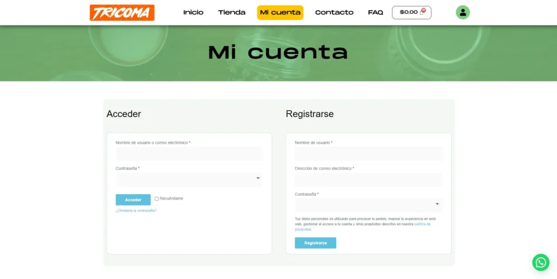Open the $0.00 cart button
Screen dimensions: 557x279
click(x=412, y=13)
